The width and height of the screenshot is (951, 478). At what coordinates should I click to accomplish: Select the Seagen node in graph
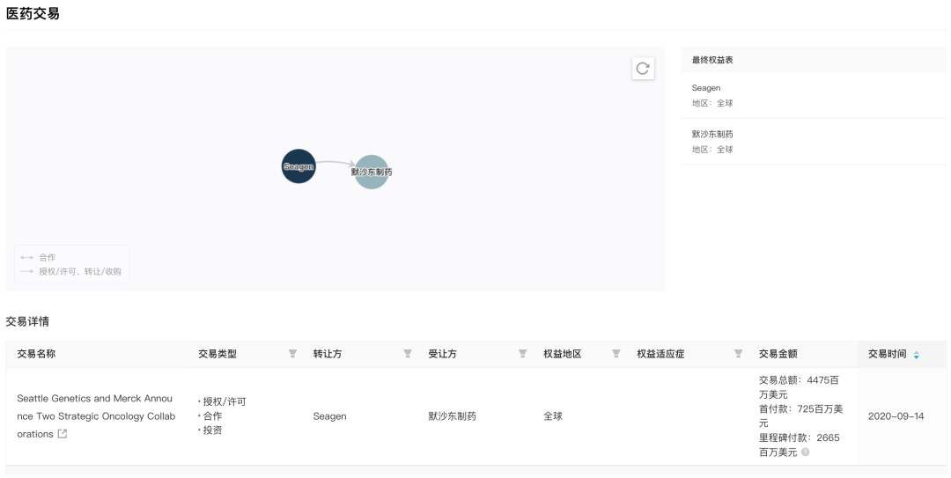(x=299, y=166)
